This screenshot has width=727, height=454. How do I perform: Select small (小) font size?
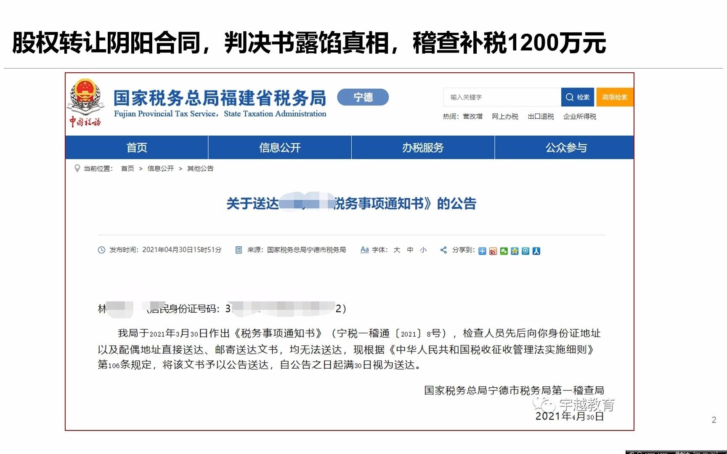(423, 250)
